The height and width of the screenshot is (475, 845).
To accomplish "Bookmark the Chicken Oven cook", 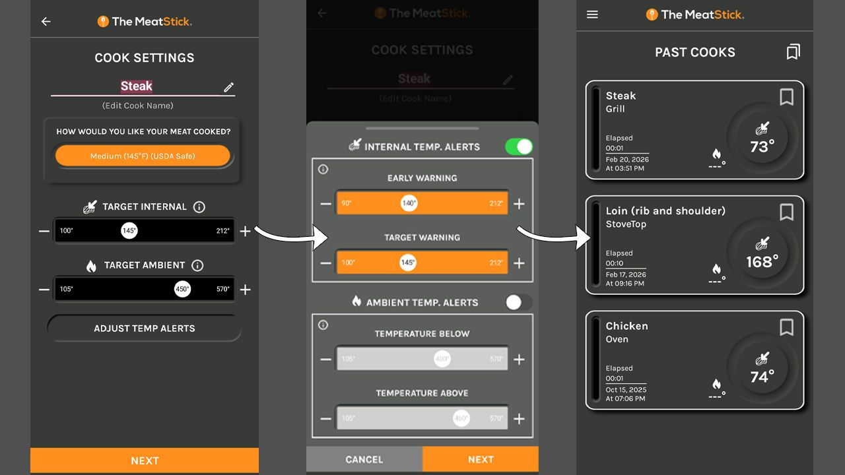I will (786, 327).
